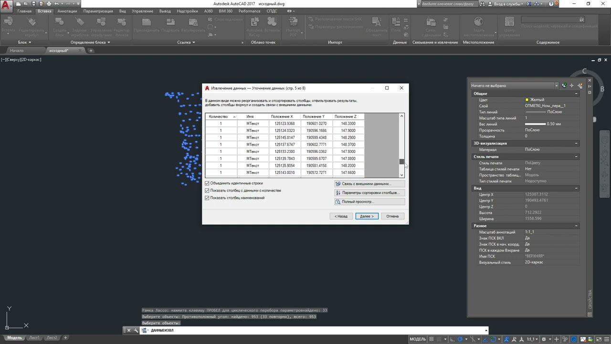Viewport: 611px width, 344px height.
Task: Close the Properties palette with its X
Action: [590, 80]
